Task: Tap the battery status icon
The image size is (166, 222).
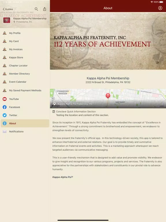Action: (161, 2)
